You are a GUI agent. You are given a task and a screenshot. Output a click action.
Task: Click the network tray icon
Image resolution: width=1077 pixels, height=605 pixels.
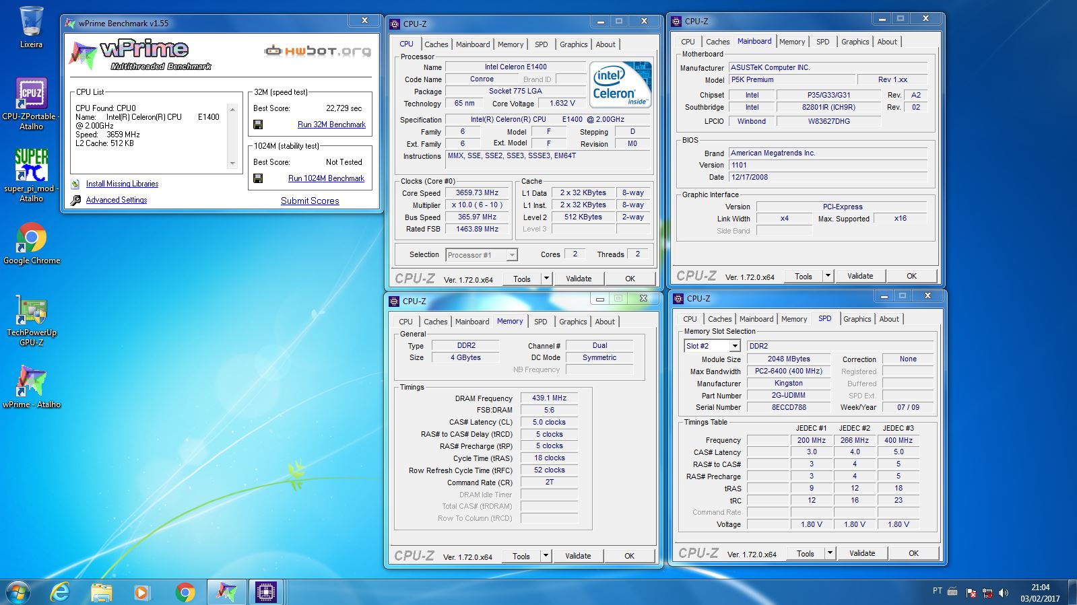[987, 593]
